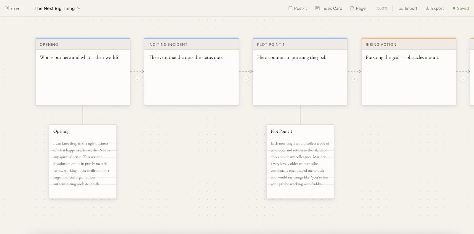Click the 100% zoom level indicator
The image size is (474, 234).
pos(382,8)
